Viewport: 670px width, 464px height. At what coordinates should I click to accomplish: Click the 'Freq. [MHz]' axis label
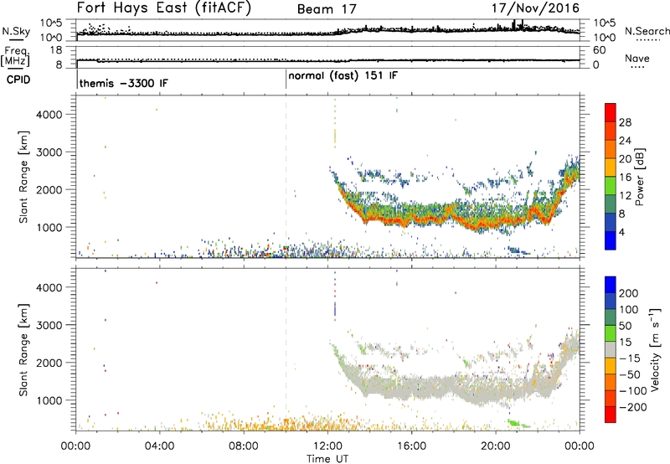(15, 57)
